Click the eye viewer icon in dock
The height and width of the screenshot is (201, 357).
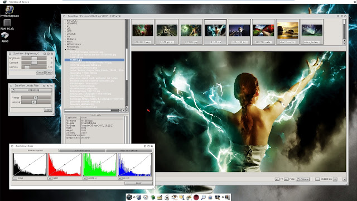coord(174,197)
